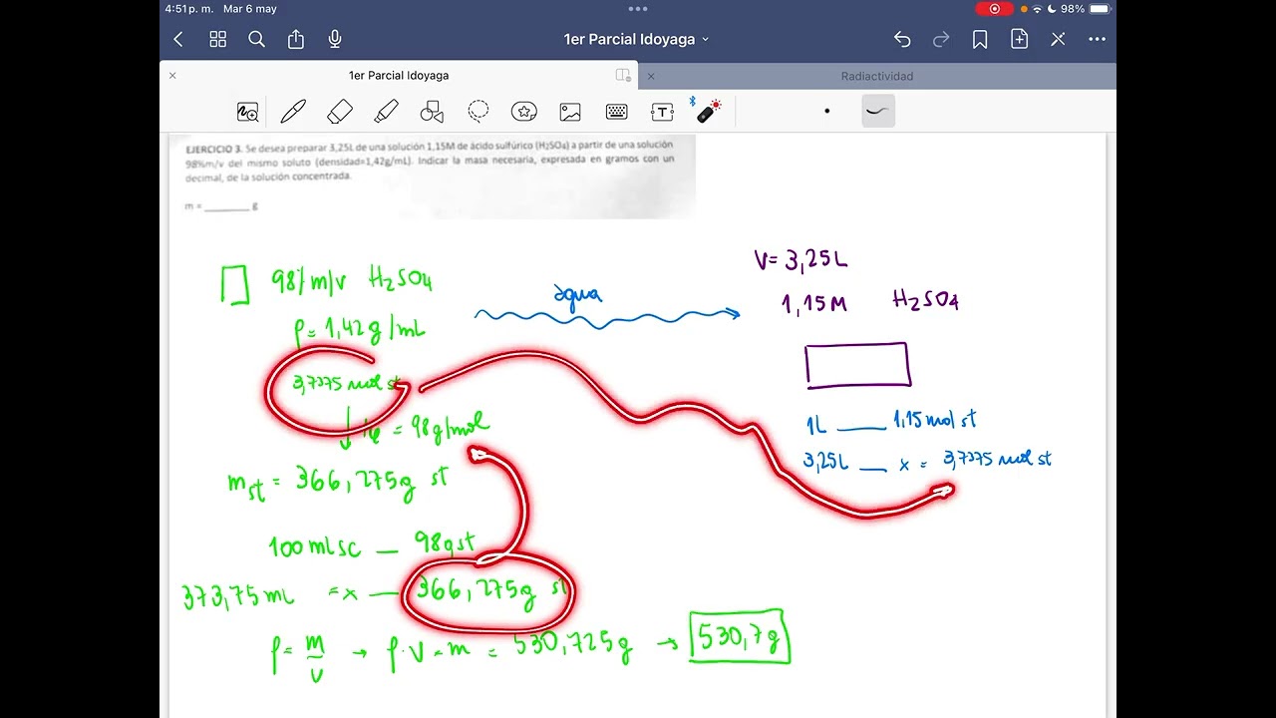Screen dimensions: 1276x718
Task: Open the keyboard typing tool
Action: click(616, 112)
